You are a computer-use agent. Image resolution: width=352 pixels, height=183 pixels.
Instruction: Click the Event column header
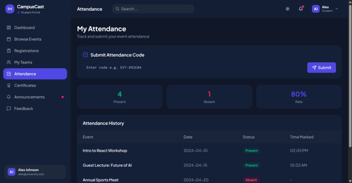[88, 137]
